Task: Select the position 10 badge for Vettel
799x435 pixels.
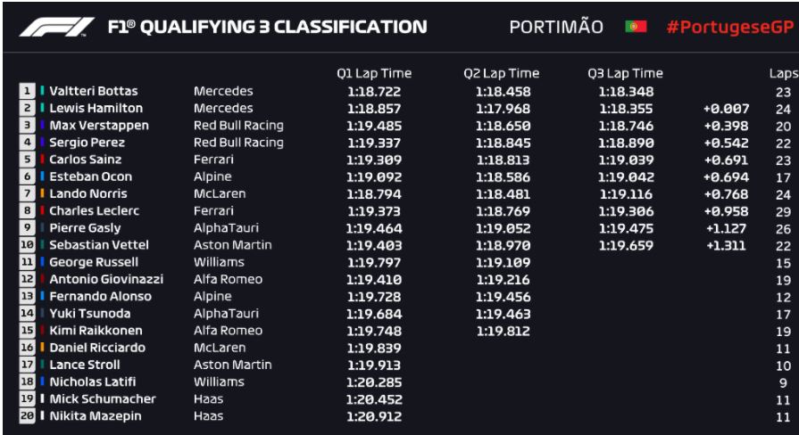Action: (x=27, y=245)
